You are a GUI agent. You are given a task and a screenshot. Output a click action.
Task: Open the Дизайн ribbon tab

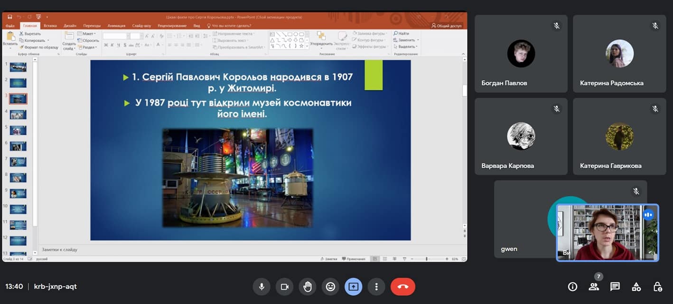coord(70,26)
